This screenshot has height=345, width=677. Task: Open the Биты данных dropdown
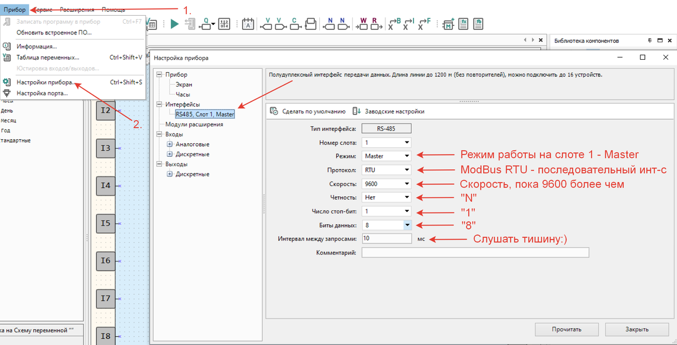tap(407, 224)
